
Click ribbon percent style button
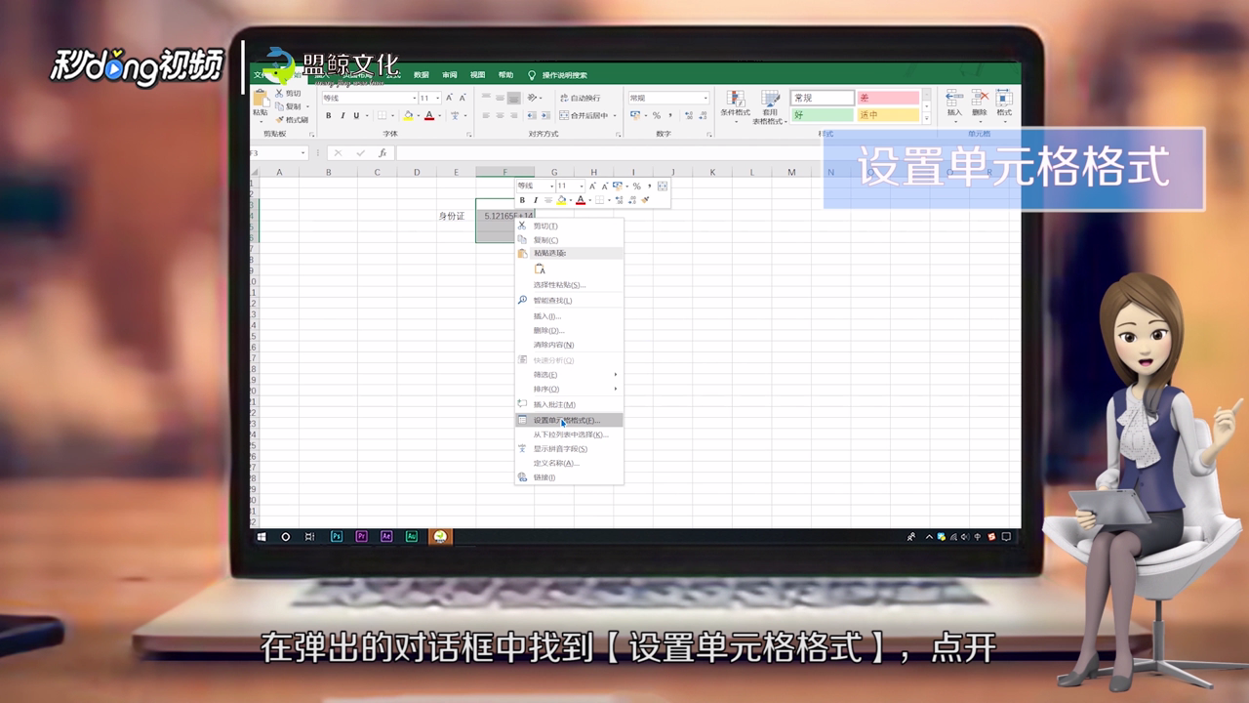(656, 115)
